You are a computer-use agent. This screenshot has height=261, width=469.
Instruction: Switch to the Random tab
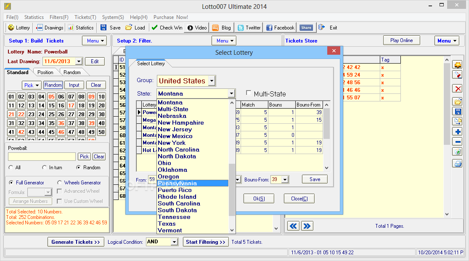72,72
